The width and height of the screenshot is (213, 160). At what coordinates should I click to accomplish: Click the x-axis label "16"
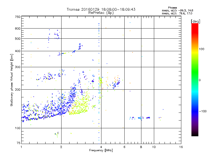point(181,147)
